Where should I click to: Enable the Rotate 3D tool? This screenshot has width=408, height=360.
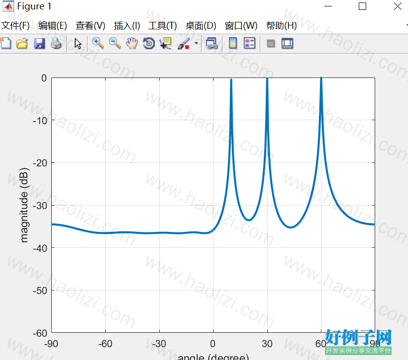click(149, 43)
